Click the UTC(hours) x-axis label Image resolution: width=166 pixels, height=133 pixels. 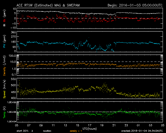89,129
